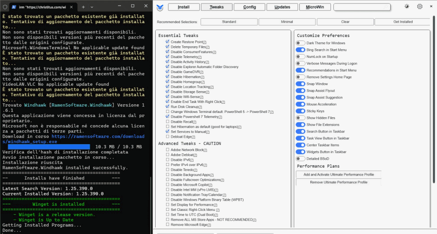Click the Get Installed button
Screen dimensions: 437x234
coord(403,22)
